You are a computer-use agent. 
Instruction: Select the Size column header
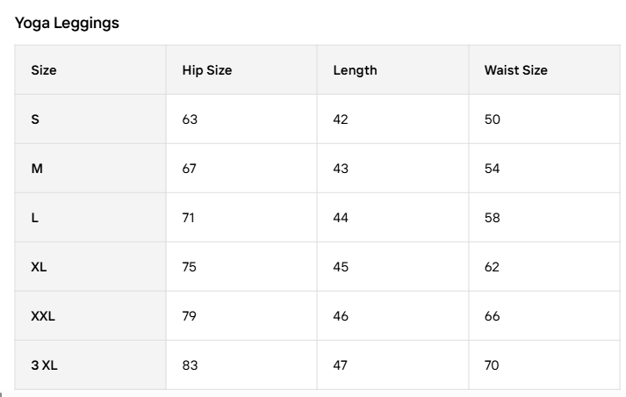pos(44,70)
